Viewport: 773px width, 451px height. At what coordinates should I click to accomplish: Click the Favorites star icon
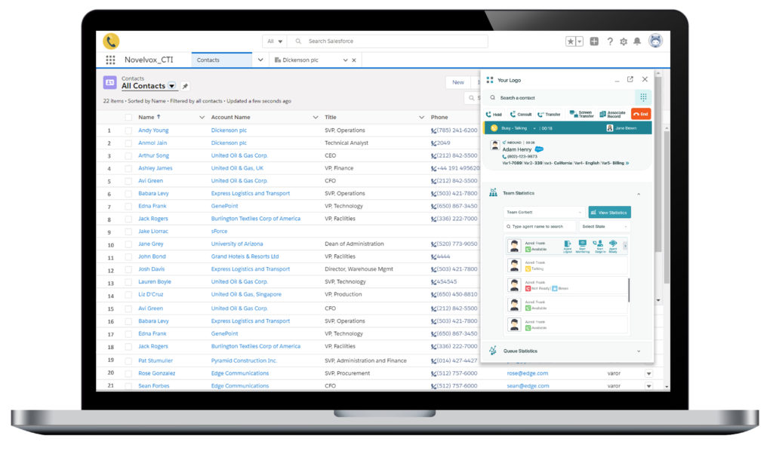pyautogui.click(x=571, y=41)
